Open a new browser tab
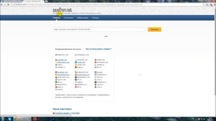 [47, 1]
